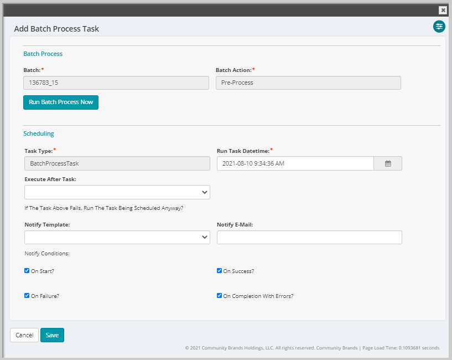452x360 pixels.
Task: Select the Run Task Datetime text field
Action: (295, 163)
